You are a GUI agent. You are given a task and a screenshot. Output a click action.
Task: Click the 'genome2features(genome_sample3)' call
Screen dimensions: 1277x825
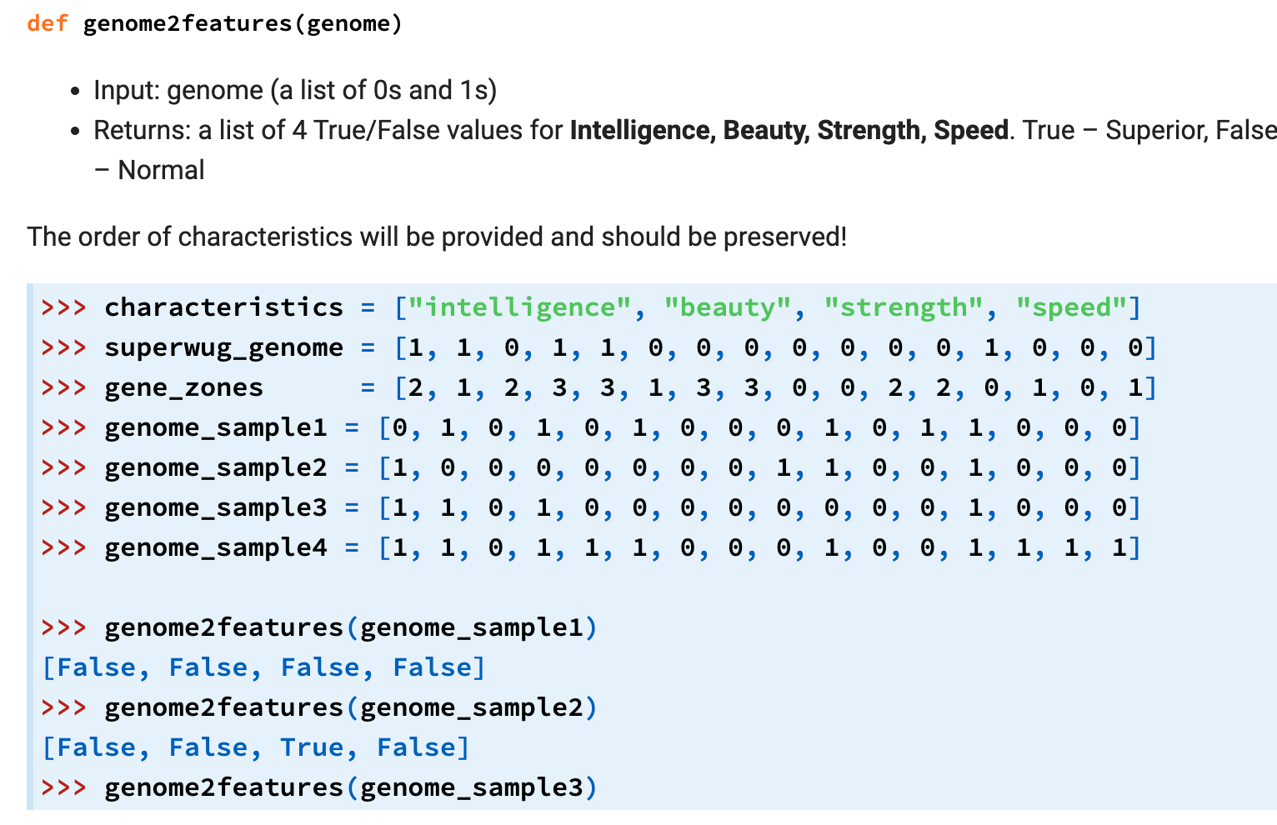click(351, 787)
